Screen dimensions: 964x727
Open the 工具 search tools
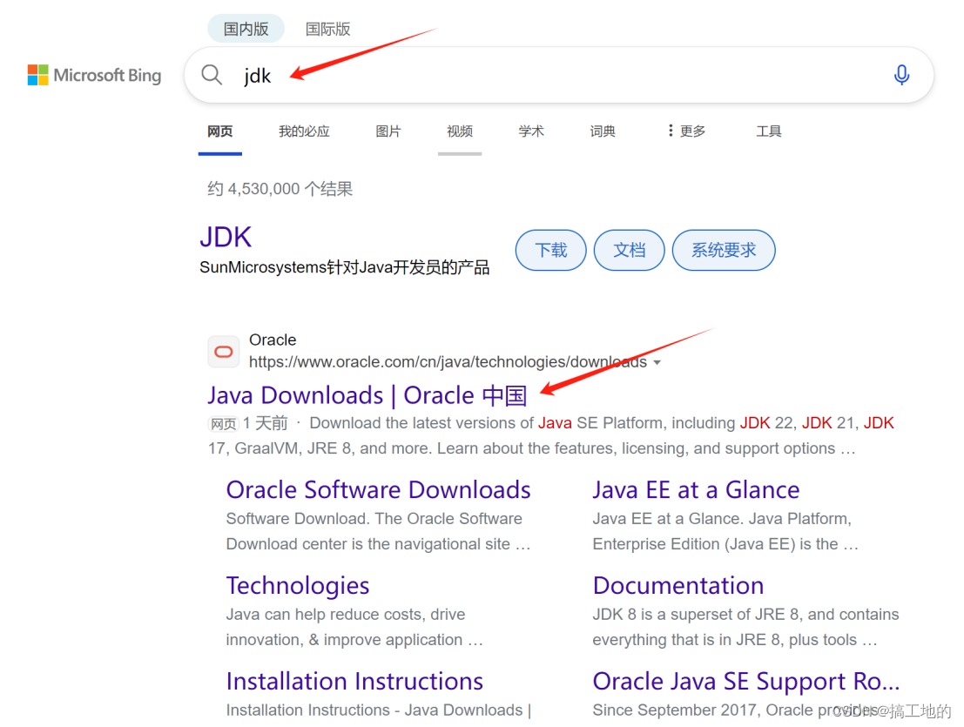click(768, 131)
